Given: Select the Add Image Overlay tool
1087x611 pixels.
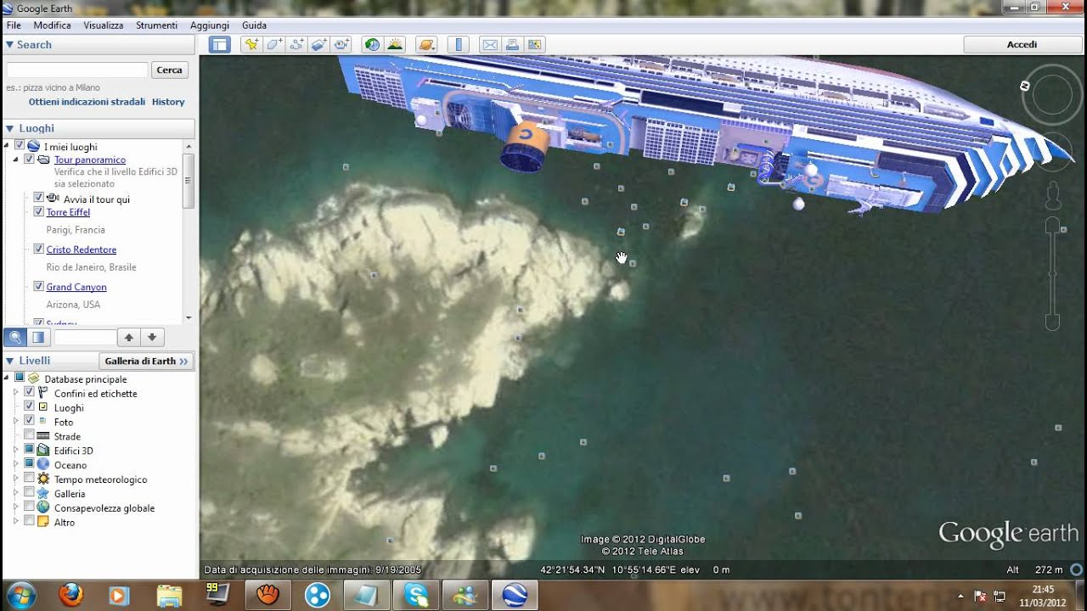Looking at the screenshot, I should click(x=319, y=45).
